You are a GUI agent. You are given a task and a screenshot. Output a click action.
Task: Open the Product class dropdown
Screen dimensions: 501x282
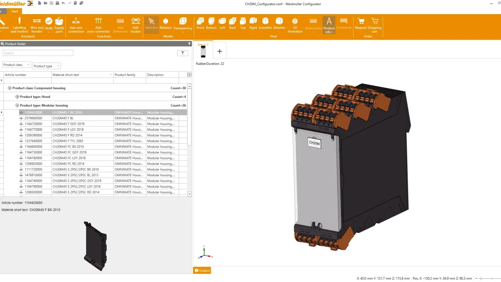(16, 65)
